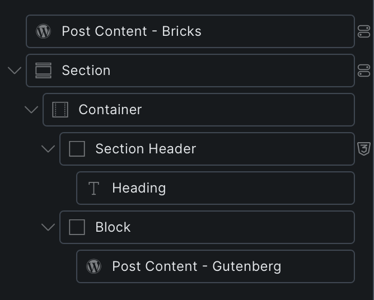
Task: Select the Container label in structure
Action: 110,110
